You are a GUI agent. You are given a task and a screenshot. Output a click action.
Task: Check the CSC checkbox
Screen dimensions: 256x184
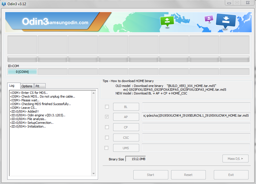coord(107,137)
